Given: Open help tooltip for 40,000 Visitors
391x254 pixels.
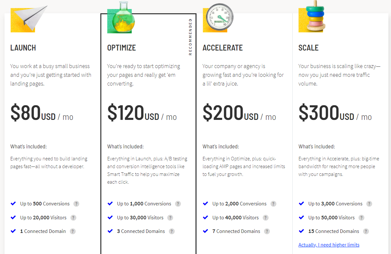Looking at the screenshot, I should click(x=266, y=218).
